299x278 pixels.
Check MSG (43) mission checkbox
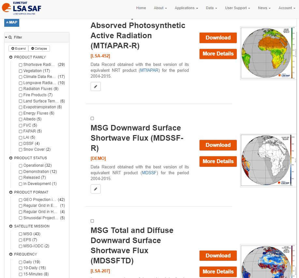click(x=21, y=234)
